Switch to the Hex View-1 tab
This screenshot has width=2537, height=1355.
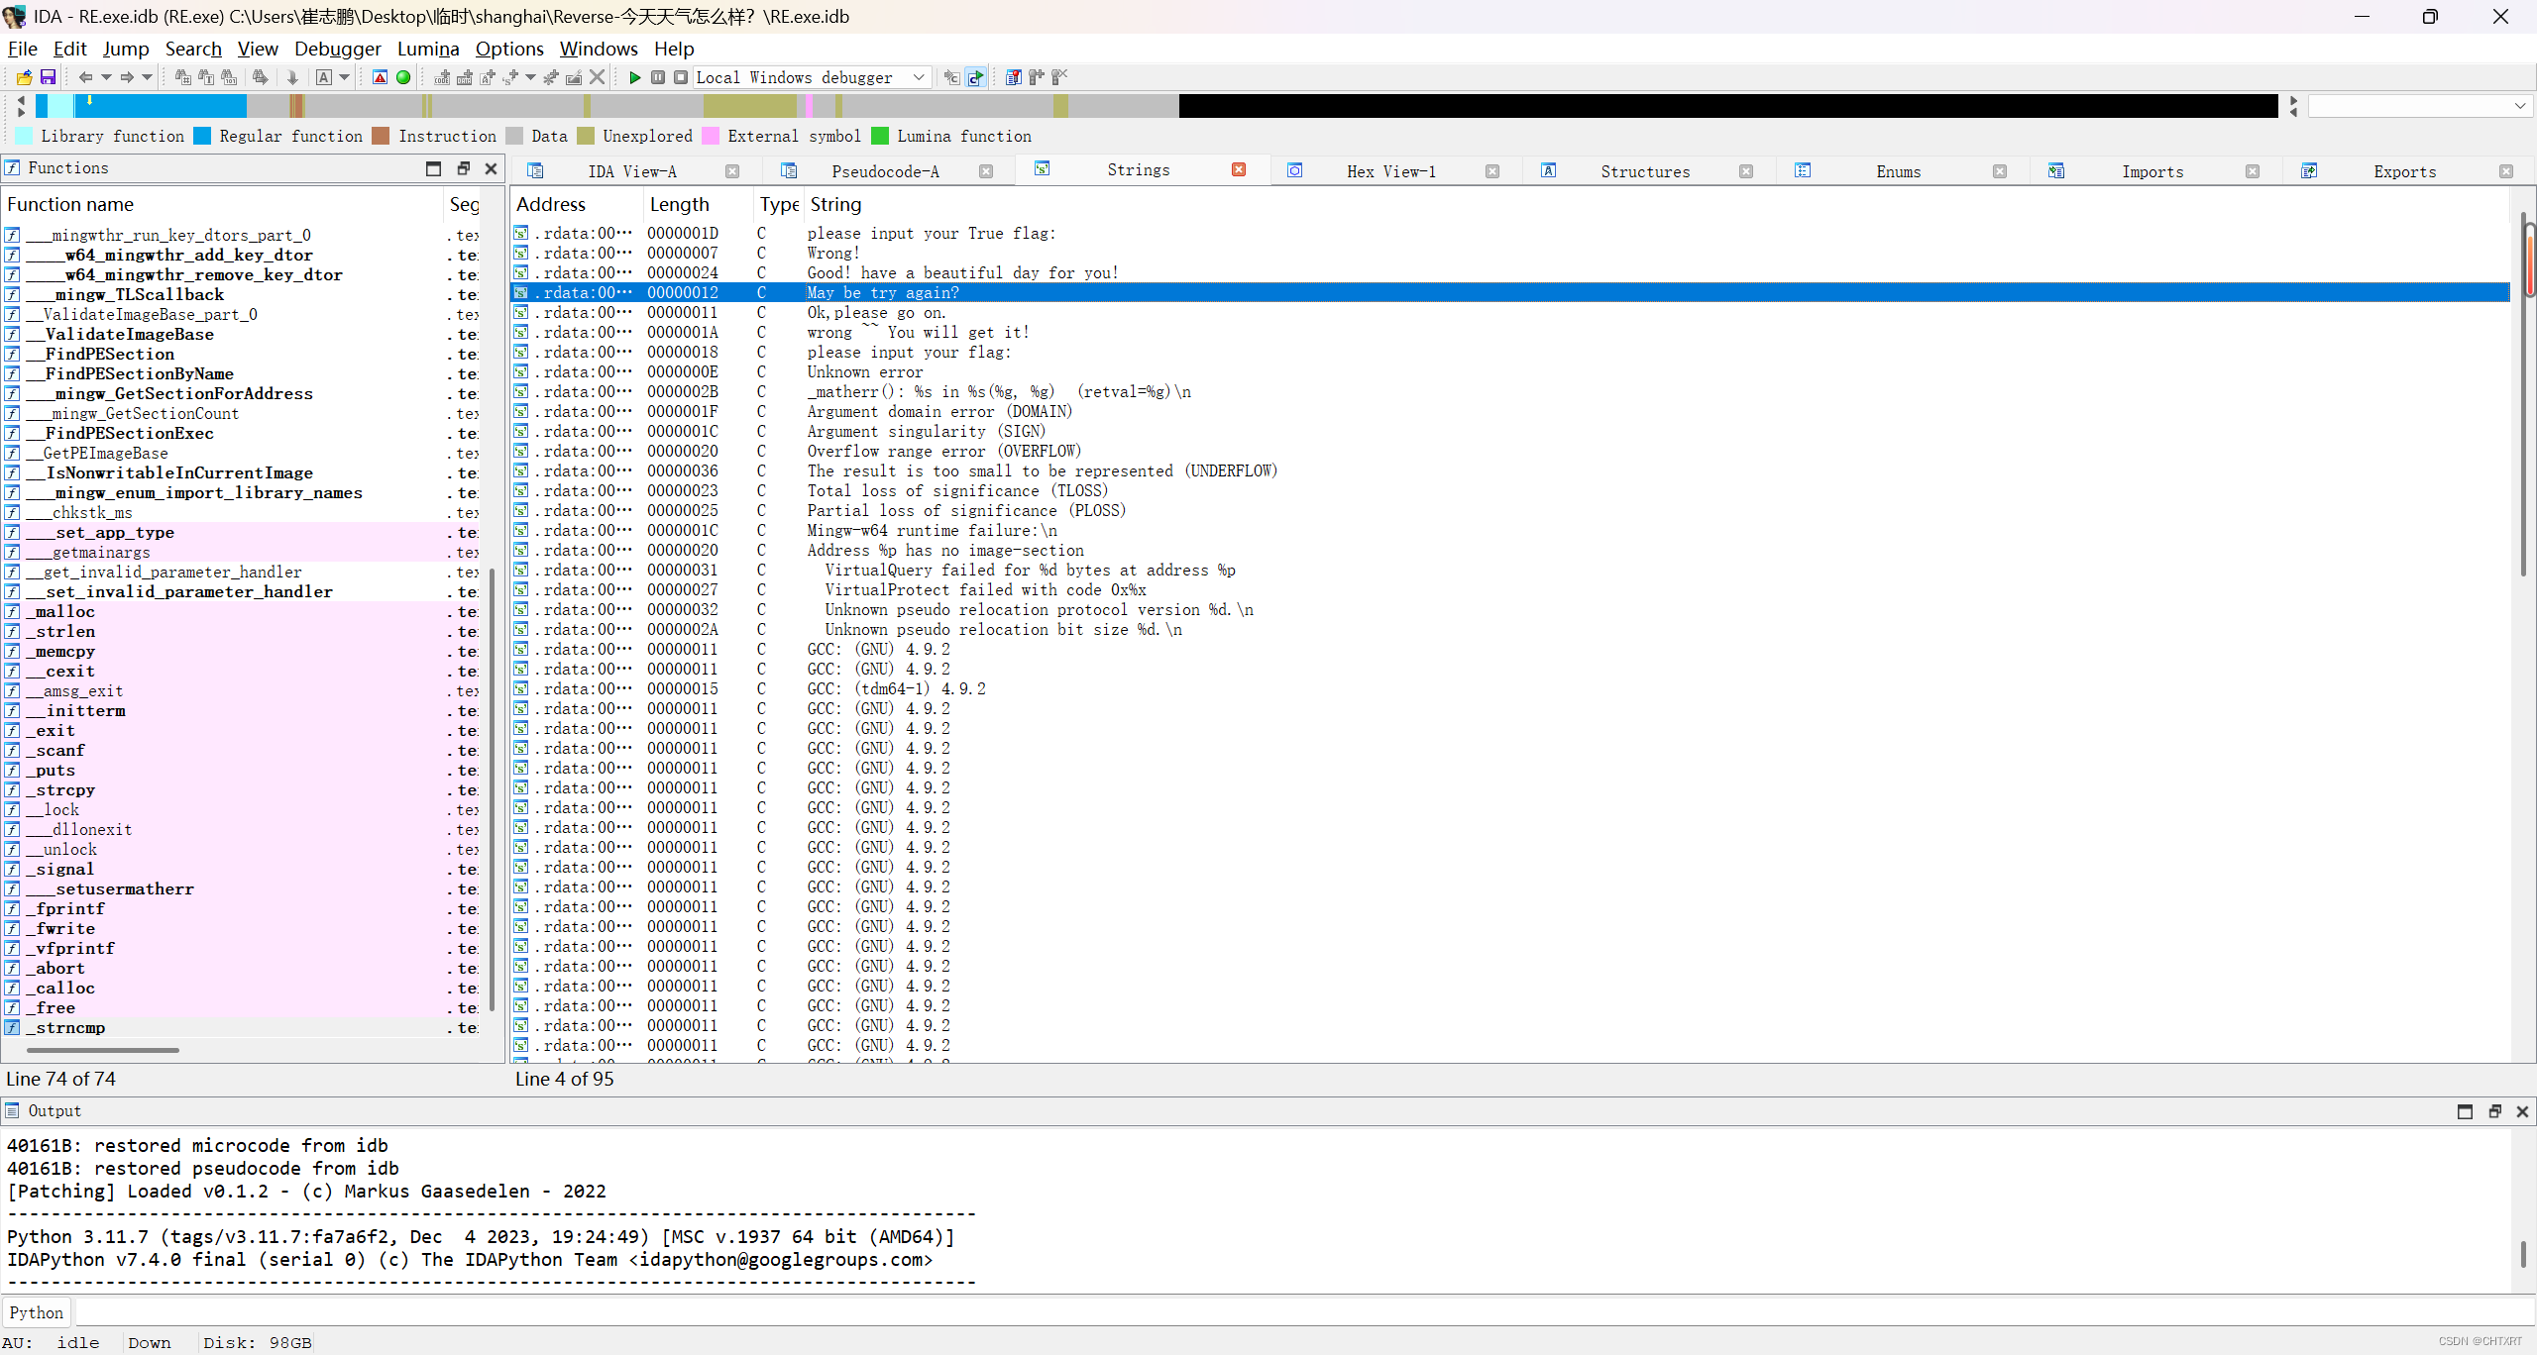click(1390, 171)
